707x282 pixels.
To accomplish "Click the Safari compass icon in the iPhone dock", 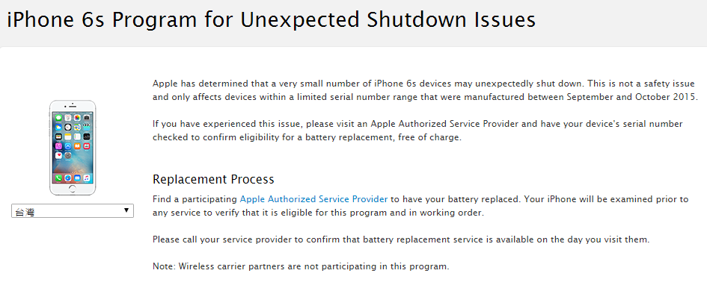I will (x=68, y=178).
